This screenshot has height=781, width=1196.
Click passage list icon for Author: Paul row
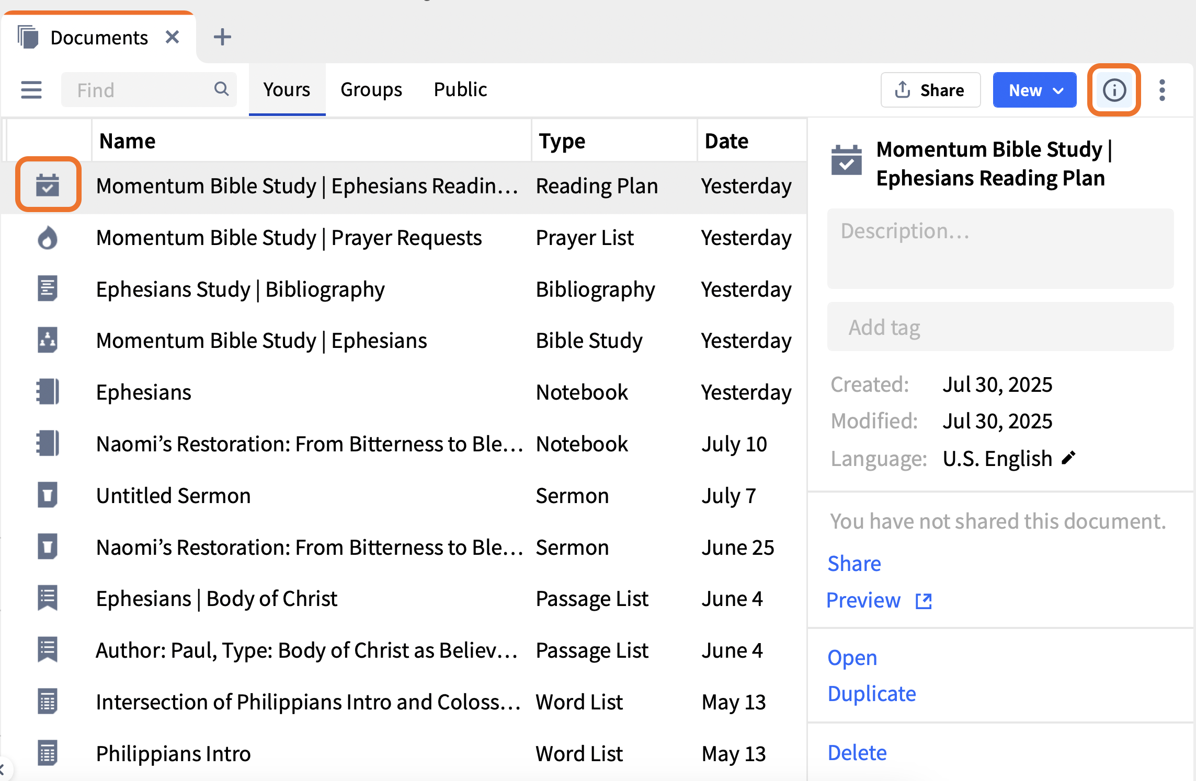(x=48, y=650)
